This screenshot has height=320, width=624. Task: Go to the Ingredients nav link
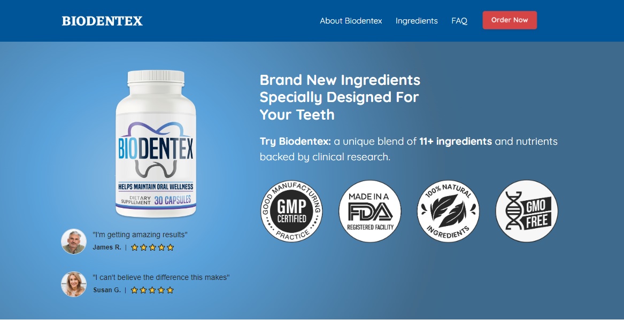(417, 21)
